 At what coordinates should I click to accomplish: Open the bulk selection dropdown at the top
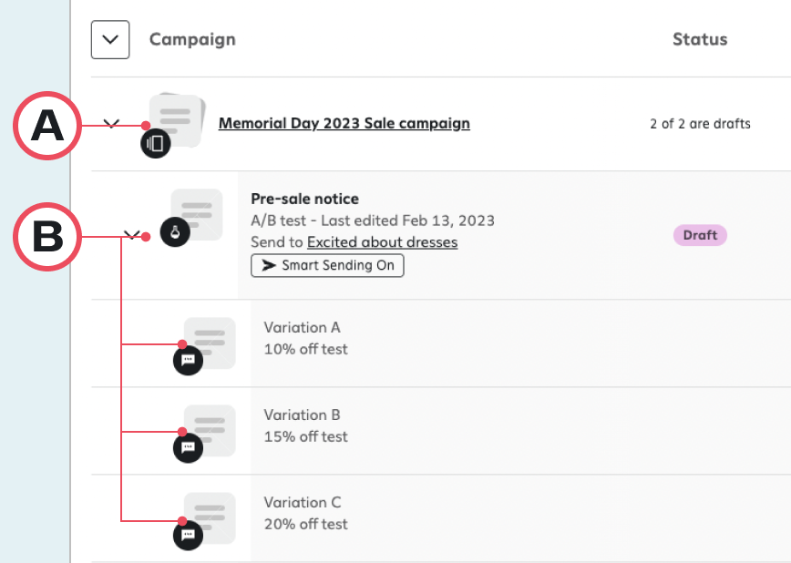[x=109, y=39]
